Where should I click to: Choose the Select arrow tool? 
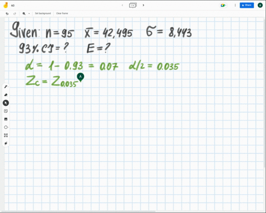pyautogui.click(x=6, y=103)
